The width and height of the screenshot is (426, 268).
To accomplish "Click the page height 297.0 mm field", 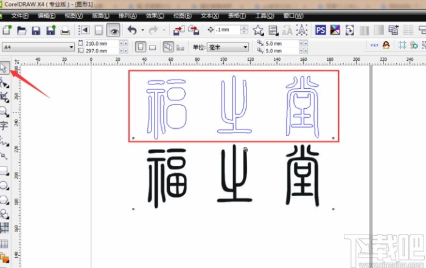I will point(102,50).
